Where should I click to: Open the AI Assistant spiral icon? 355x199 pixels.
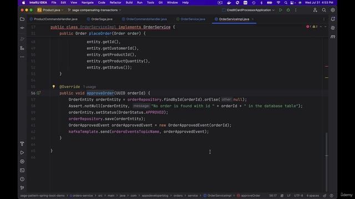pos(333,28)
